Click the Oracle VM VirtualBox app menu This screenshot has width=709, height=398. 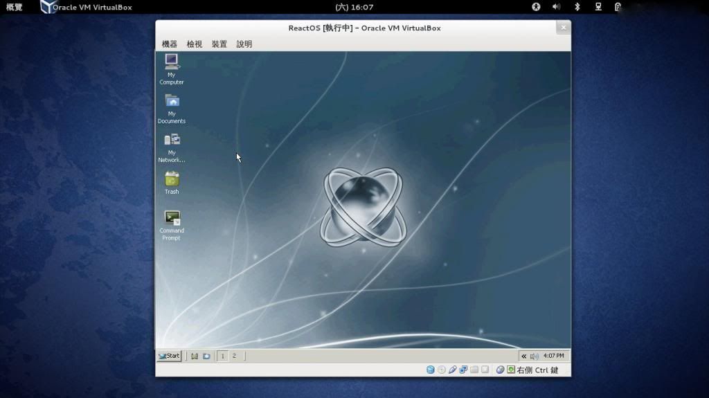pyautogui.click(x=87, y=7)
